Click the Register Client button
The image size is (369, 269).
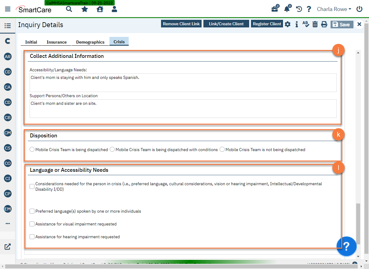point(267,23)
